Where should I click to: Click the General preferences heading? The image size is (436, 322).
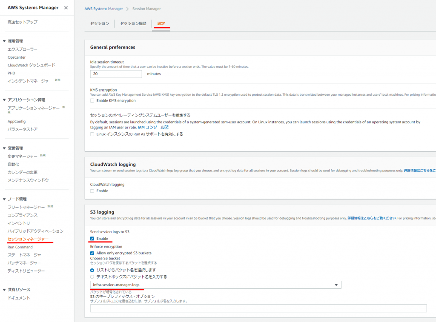pos(112,47)
